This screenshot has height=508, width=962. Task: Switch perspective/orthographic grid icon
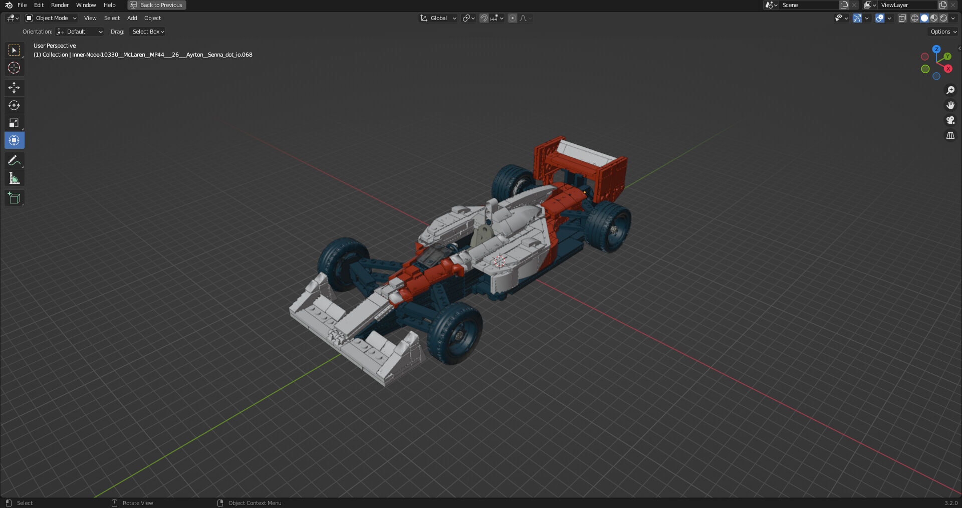point(950,136)
